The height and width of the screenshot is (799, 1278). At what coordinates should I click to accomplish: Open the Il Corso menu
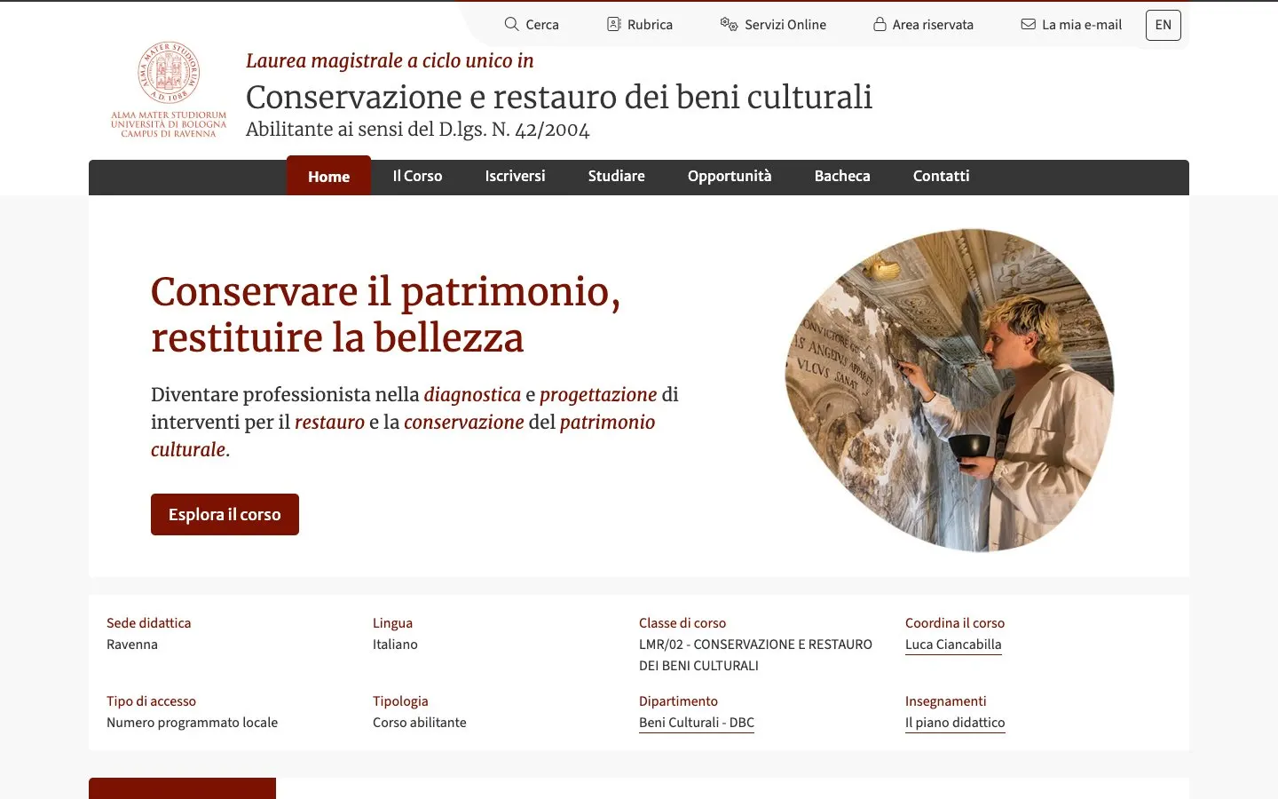pyautogui.click(x=417, y=176)
